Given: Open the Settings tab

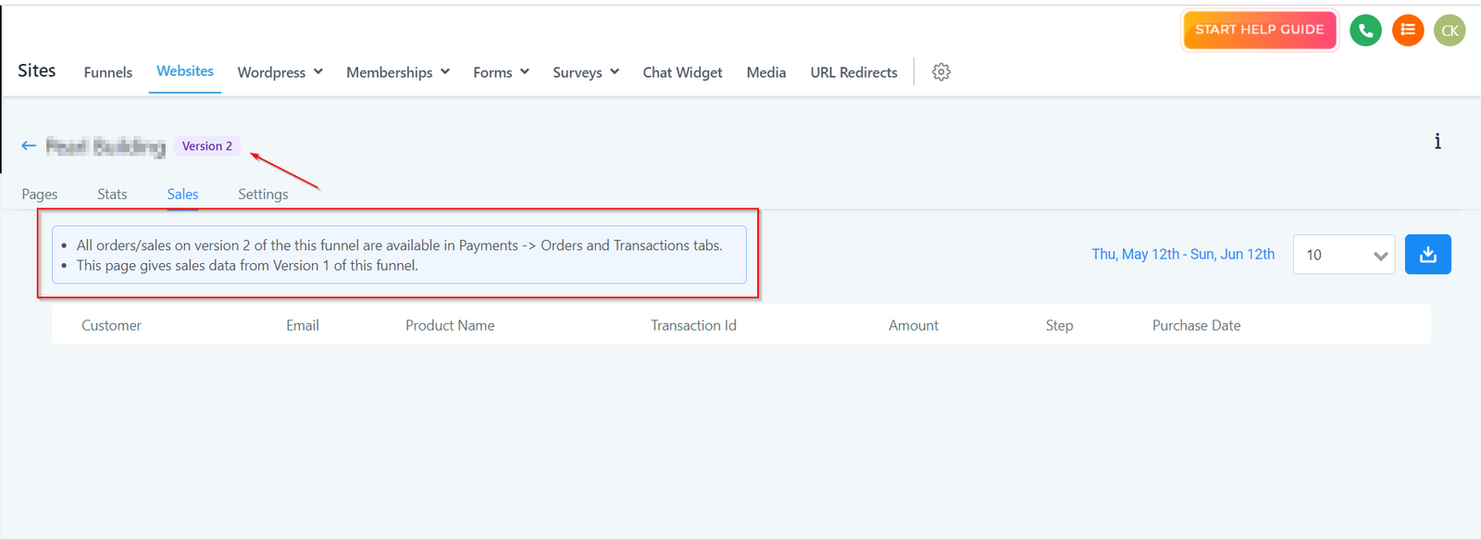Looking at the screenshot, I should click(263, 194).
